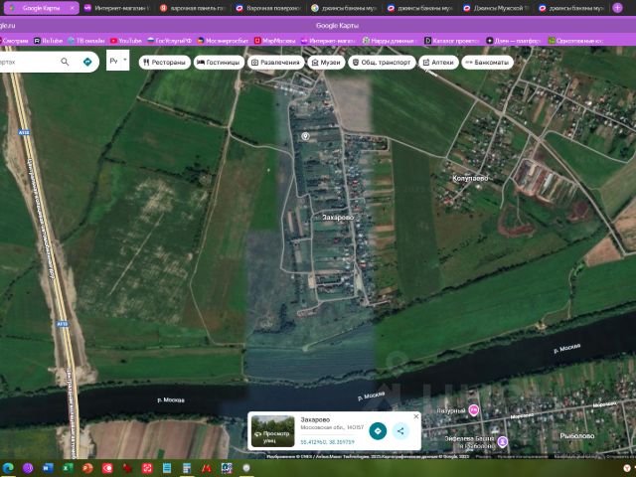Click the search magnifier icon in Maps
The height and width of the screenshot is (477, 636).
65,62
